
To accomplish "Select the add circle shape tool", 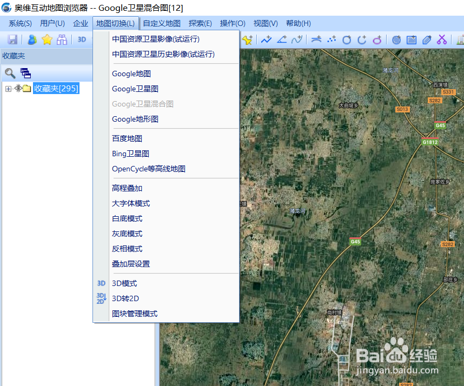I will pyautogui.click(x=347, y=39).
